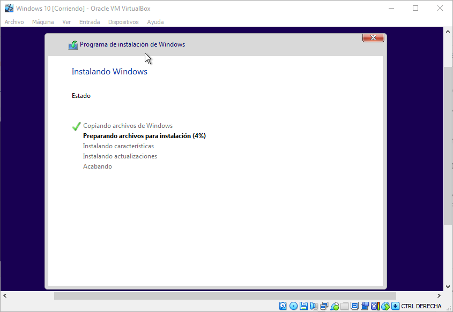453x312 pixels.
Task: Click the keyboard capture arrow icon
Action: click(x=395, y=306)
